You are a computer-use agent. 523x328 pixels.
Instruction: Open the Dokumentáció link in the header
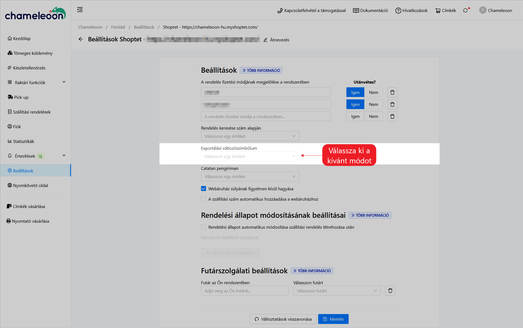(x=370, y=10)
